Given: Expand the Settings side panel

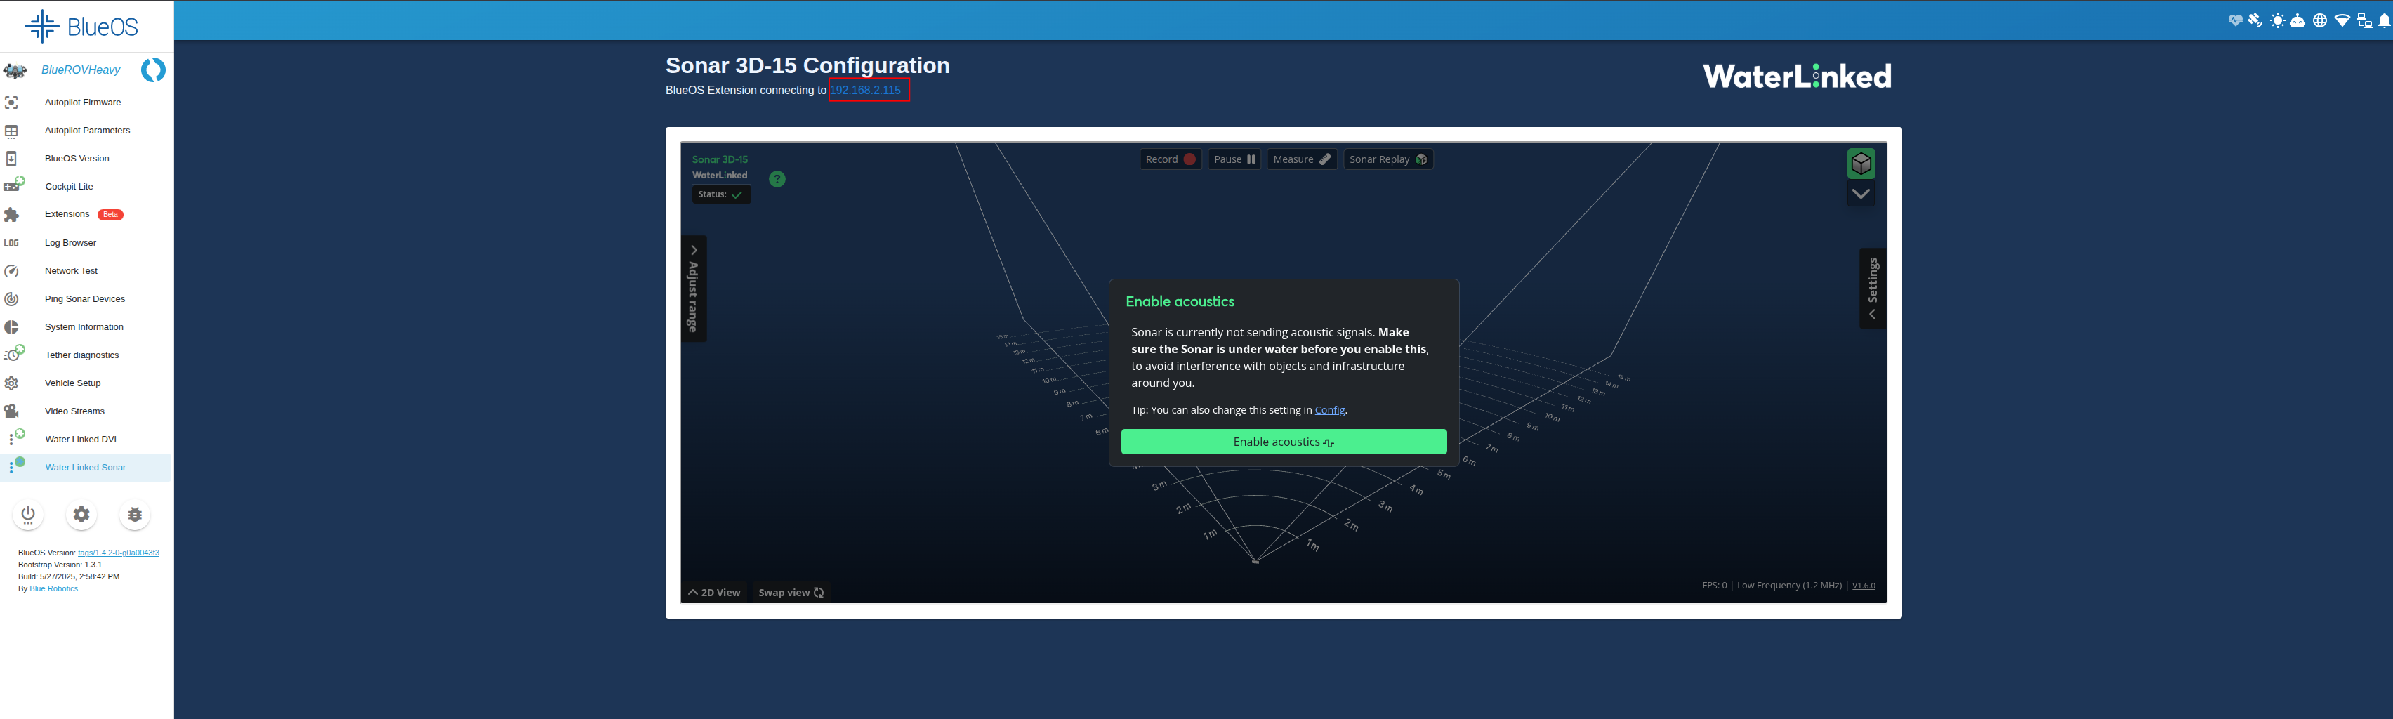Looking at the screenshot, I should 1872,288.
